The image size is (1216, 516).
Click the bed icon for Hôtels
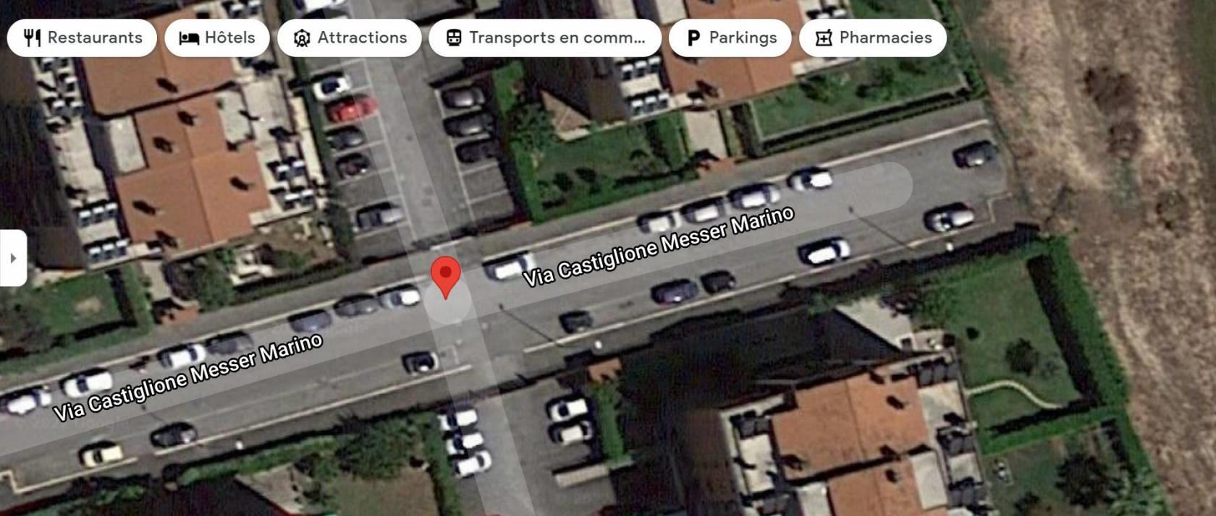[189, 38]
